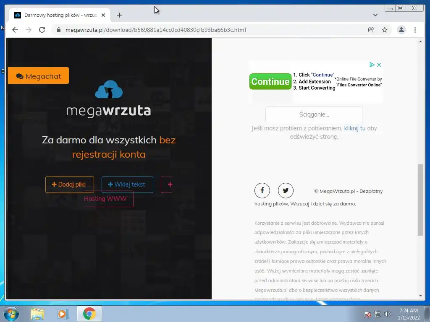
Task: Click the network tray icon
Action: [x=378, y=314]
